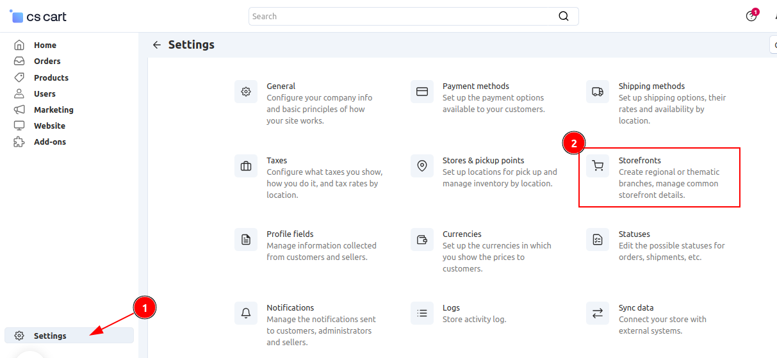Viewport: 777px width, 358px height.
Task: Click the Storefronts cart icon
Action: point(598,166)
